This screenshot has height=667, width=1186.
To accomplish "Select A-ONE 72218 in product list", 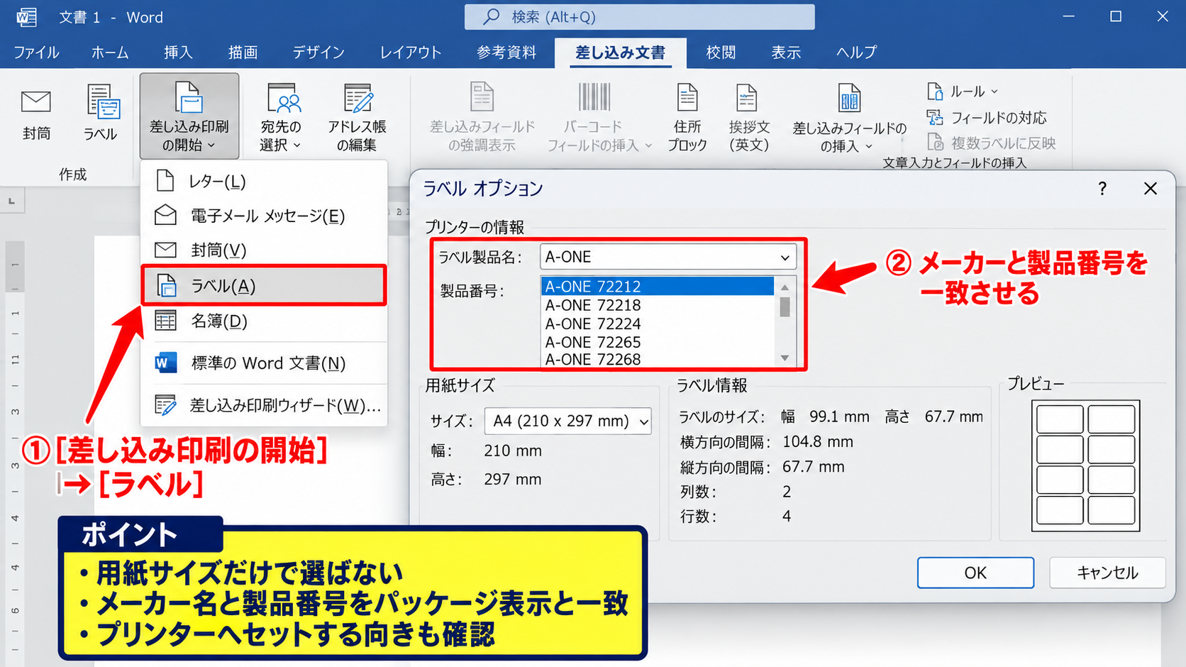I will [658, 305].
